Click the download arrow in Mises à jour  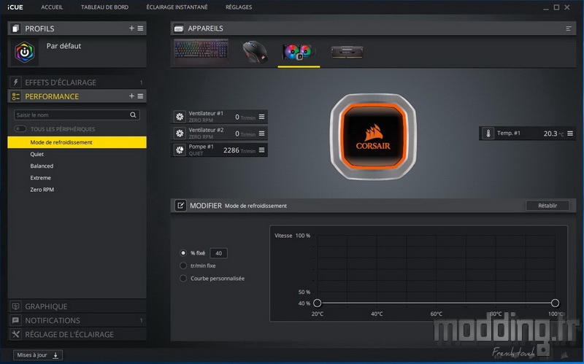click(55, 355)
